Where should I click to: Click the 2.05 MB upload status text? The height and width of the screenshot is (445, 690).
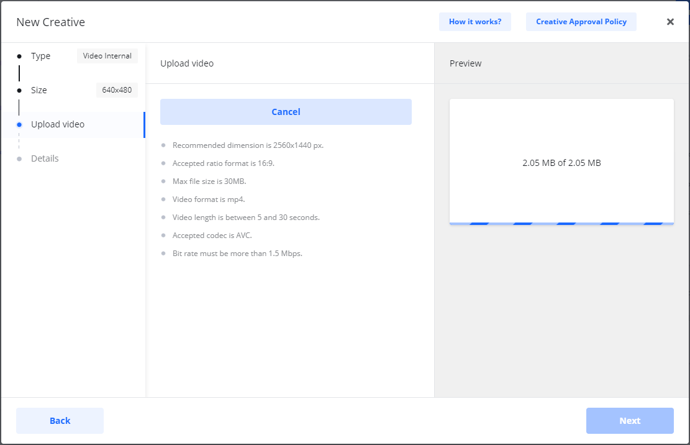[x=561, y=163]
